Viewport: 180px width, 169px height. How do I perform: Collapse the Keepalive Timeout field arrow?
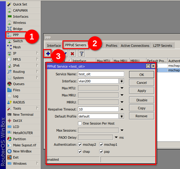[x=122, y=109]
